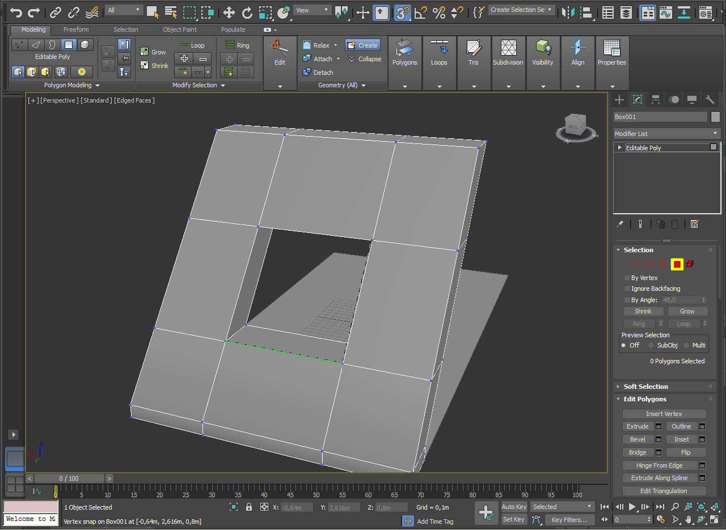The width and height of the screenshot is (726, 530).
Task: Open the Perspective viewport label menu
Action: 59,100
